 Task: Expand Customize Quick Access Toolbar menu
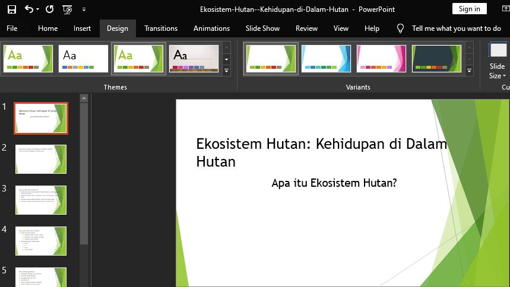84,9
